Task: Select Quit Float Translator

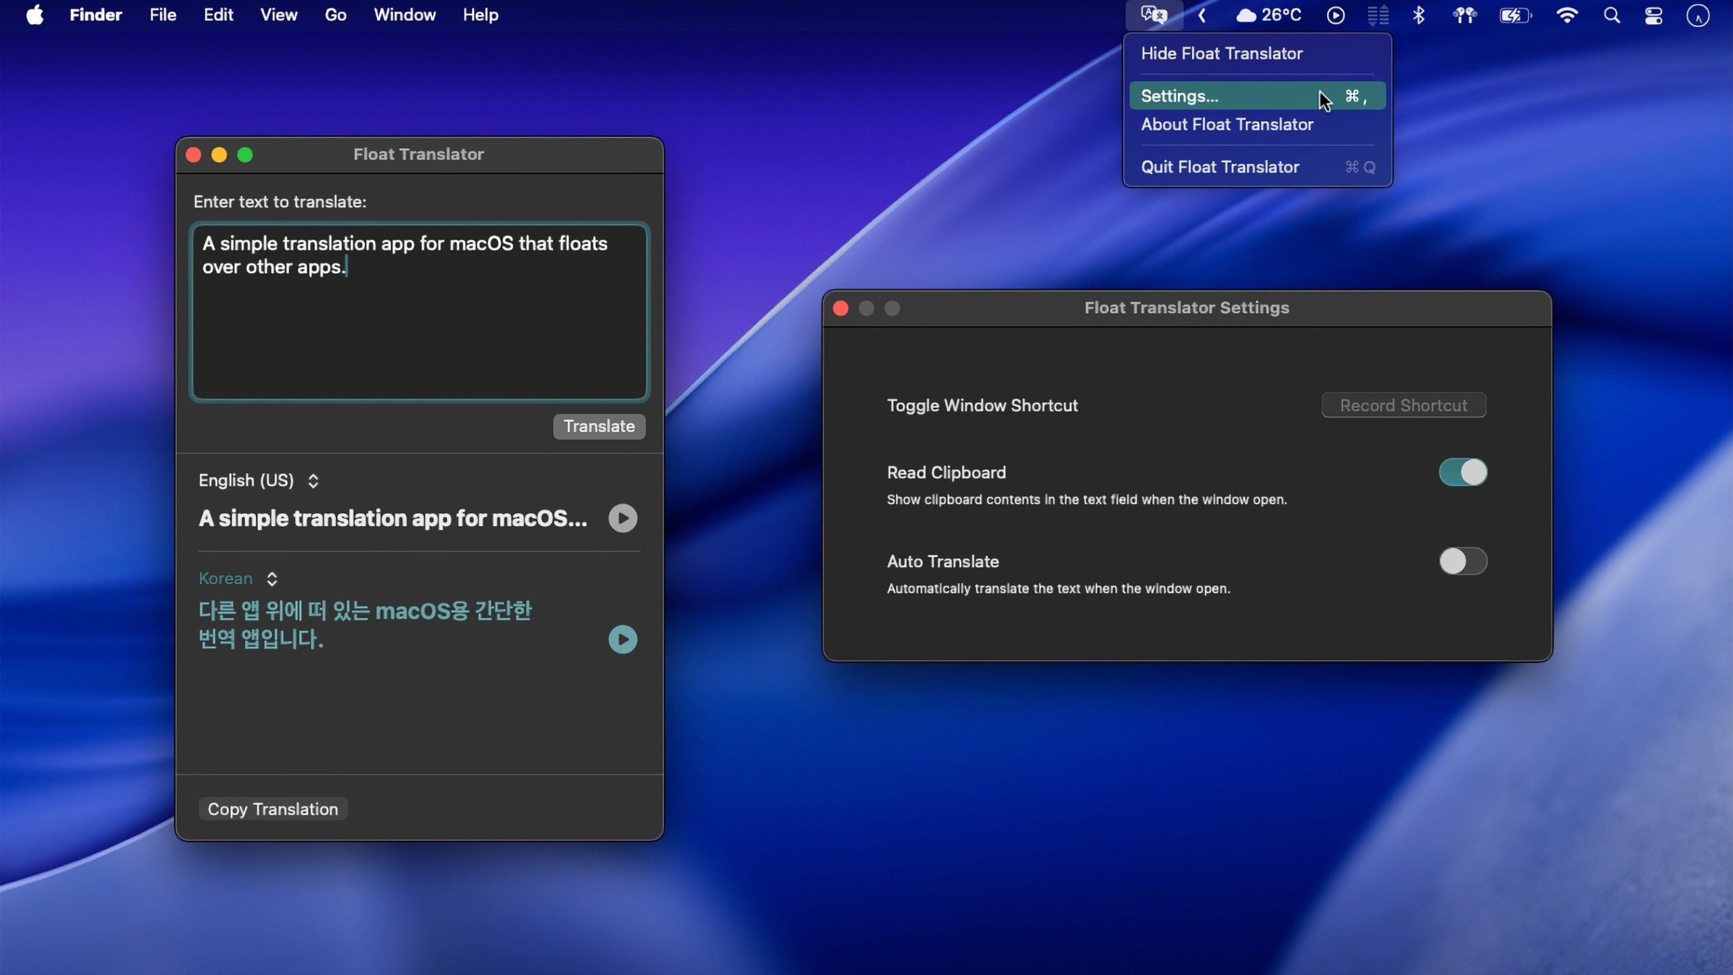Action: point(1220,167)
